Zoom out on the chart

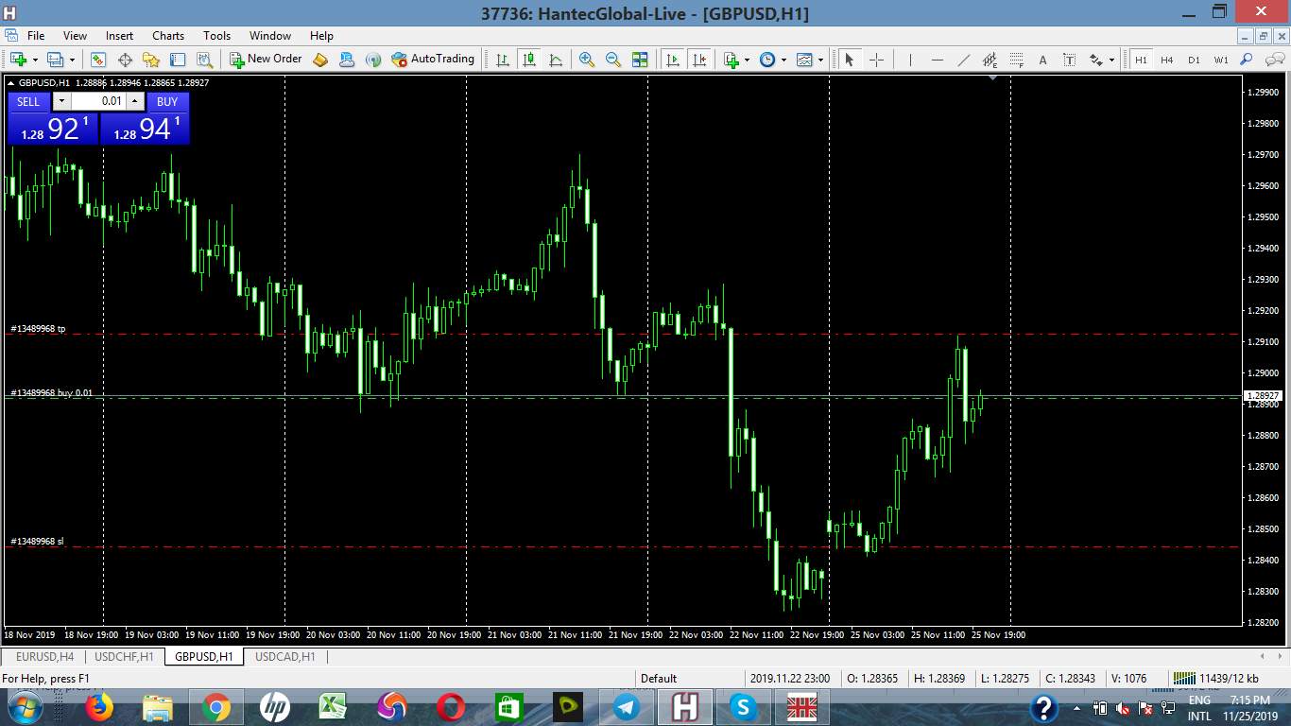click(x=613, y=60)
